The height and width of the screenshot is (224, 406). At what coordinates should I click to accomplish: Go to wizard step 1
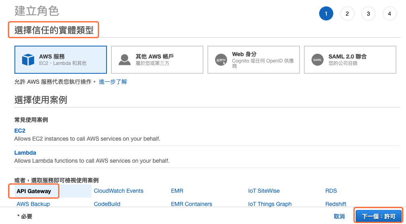pos(326,13)
